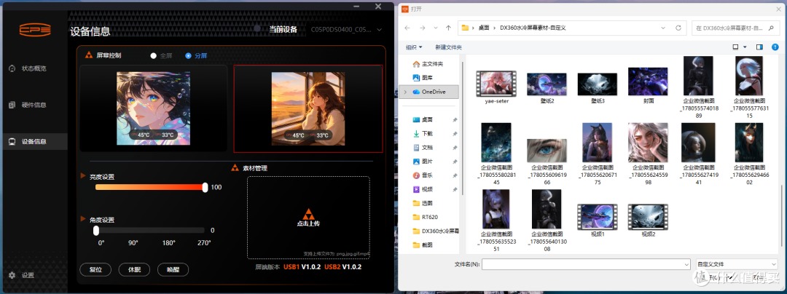
Task: Collapse the 亮度设置 section triangle
Action: 83,176
